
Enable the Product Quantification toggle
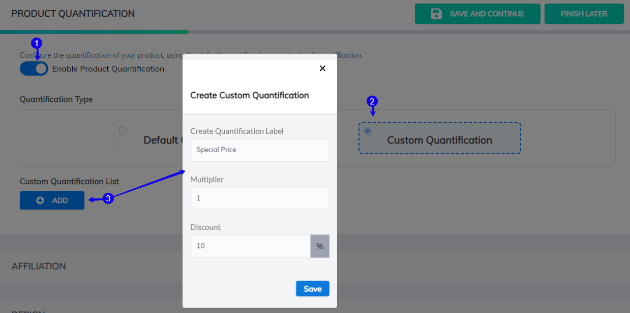tap(34, 68)
